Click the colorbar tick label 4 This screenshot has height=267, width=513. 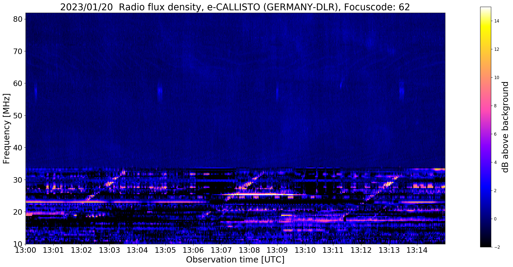[495, 162]
